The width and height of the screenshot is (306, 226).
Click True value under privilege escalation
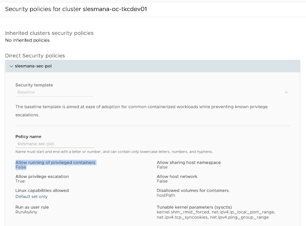[20, 182]
